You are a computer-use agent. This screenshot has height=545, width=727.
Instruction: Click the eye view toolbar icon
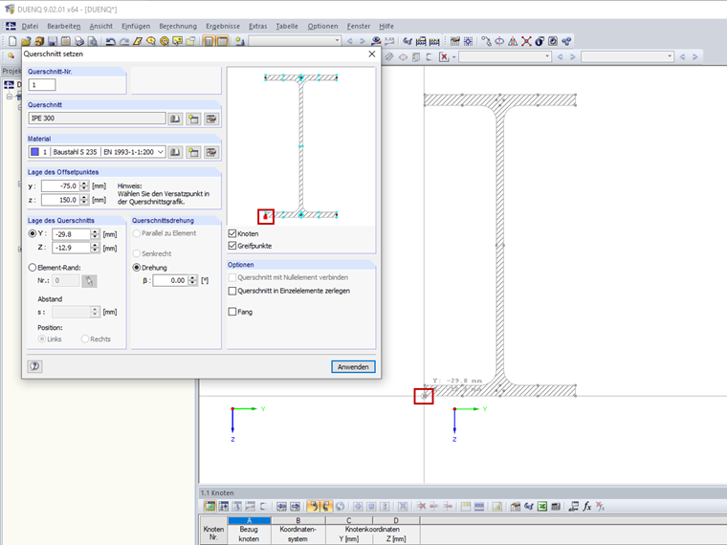(x=377, y=41)
